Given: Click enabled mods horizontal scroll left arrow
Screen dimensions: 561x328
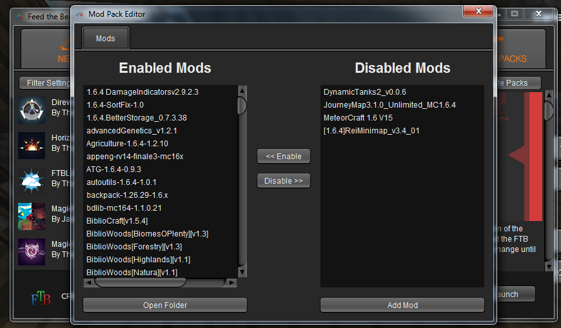Looking at the screenshot, I should [88, 283].
